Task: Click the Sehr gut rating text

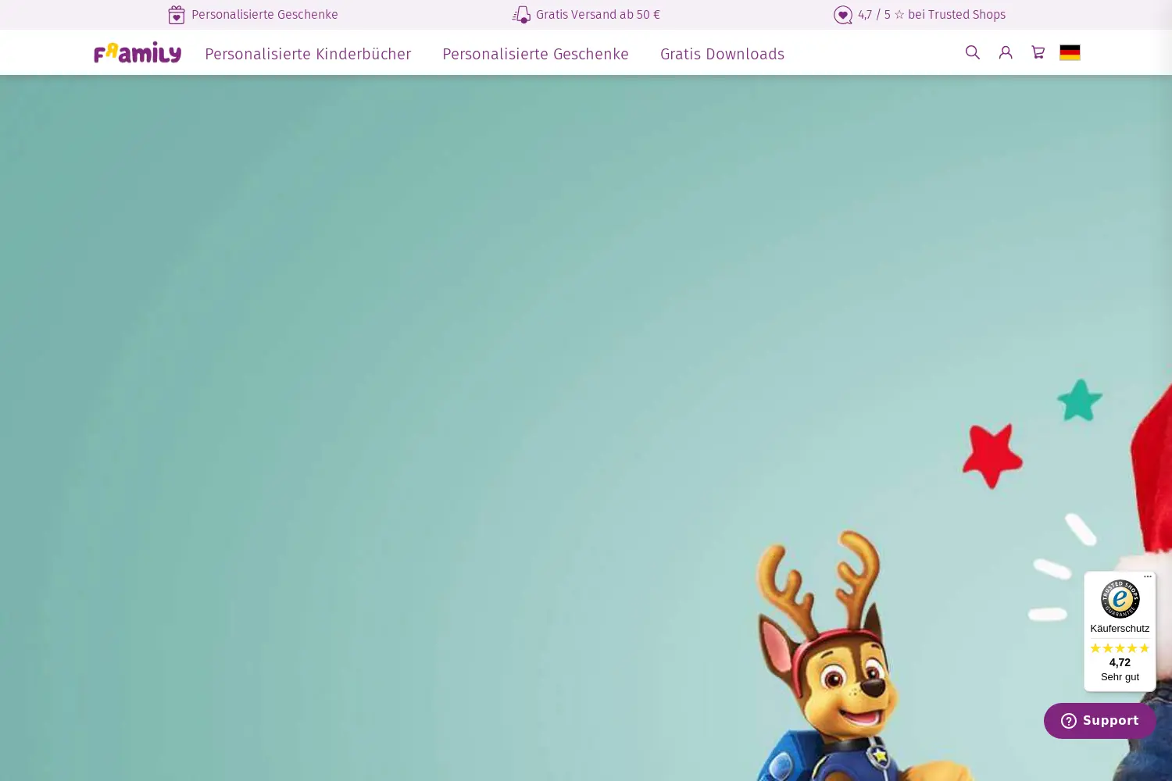Action: tap(1120, 677)
